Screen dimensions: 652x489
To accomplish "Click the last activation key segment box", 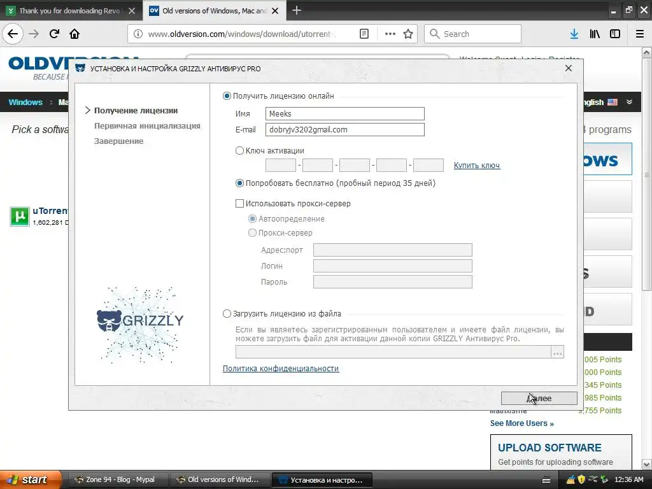I will [429, 165].
